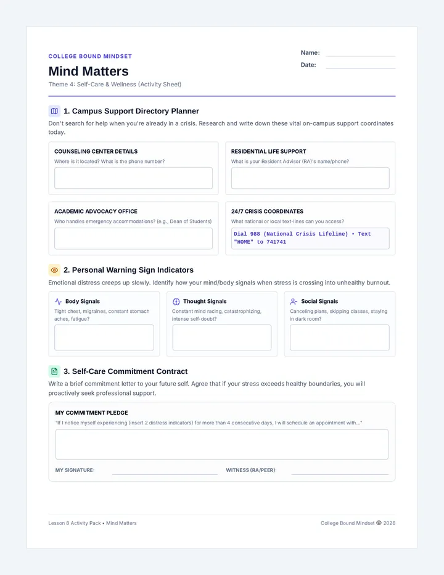The image size is (444, 575).
Task: Click the '3. Self-Care Commitment Contract' heading
Action: (x=125, y=371)
